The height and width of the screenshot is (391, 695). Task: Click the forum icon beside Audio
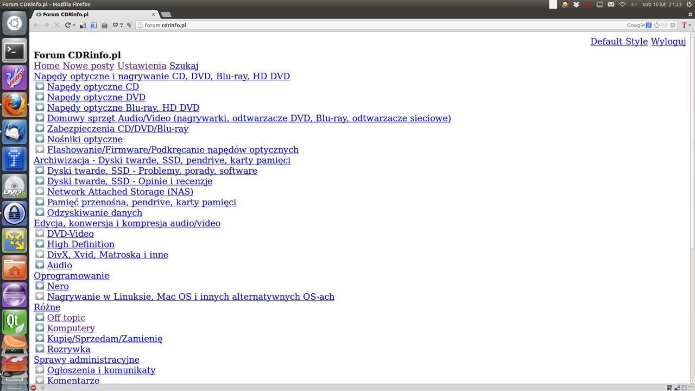point(40,264)
